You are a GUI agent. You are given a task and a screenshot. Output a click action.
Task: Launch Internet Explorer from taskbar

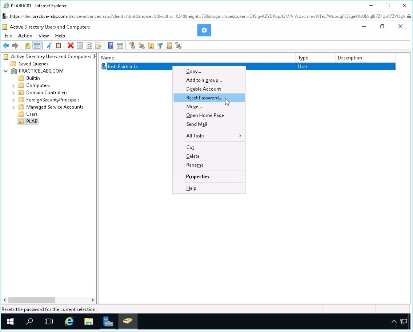pos(69,321)
